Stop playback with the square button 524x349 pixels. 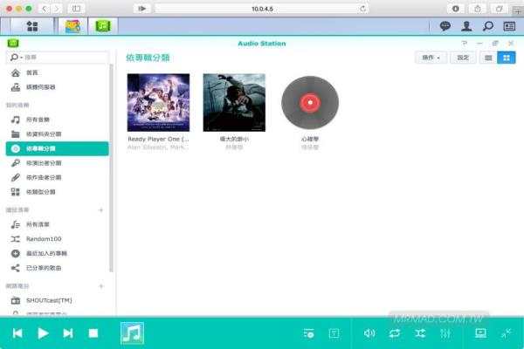tap(93, 333)
